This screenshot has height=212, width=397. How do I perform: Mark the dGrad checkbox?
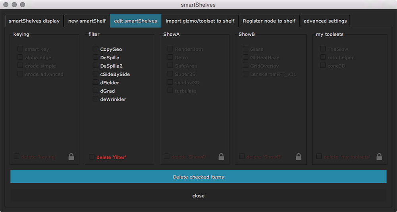tap(96, 91)
